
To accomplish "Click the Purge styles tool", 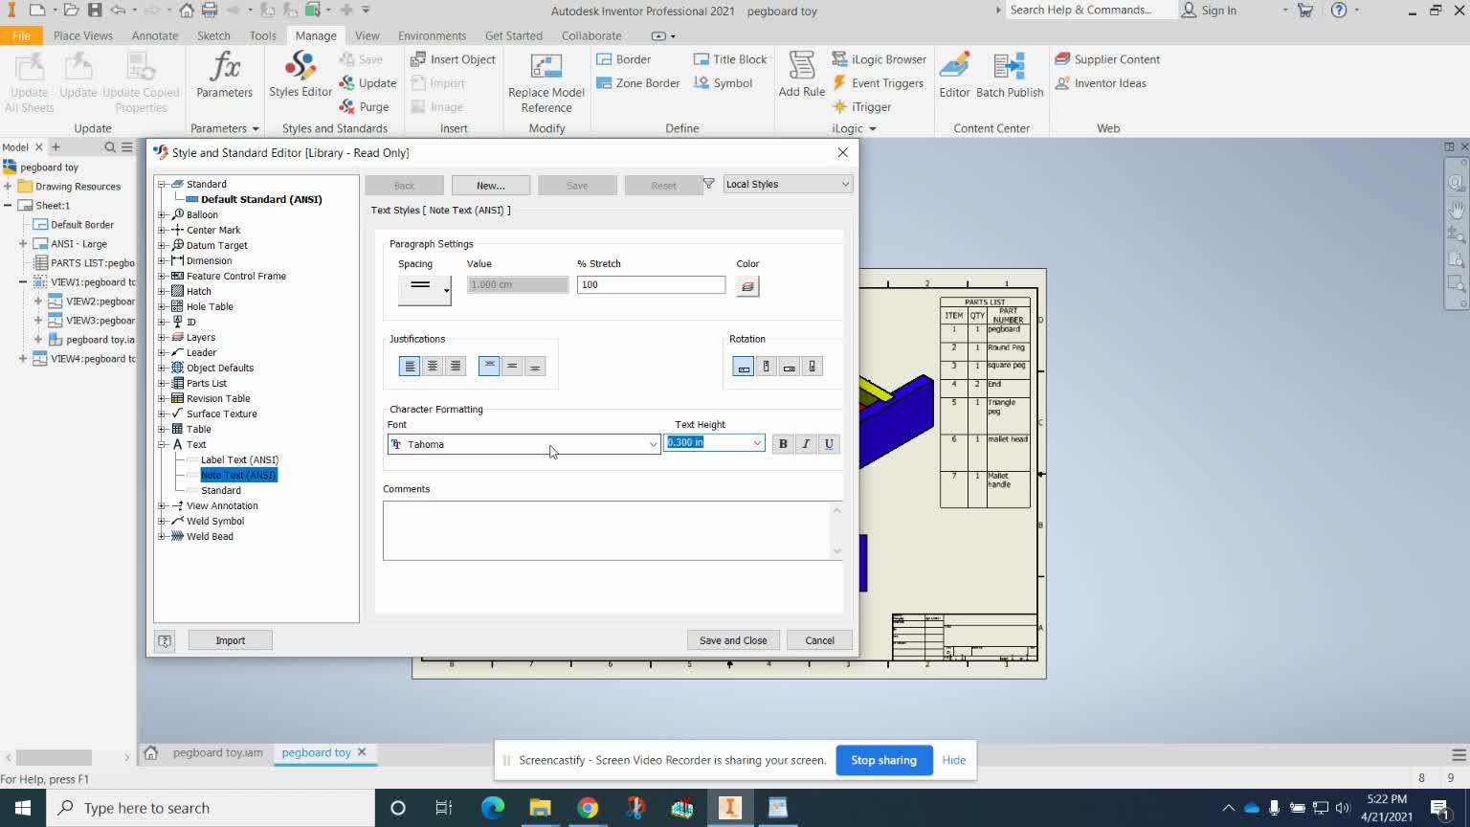I will [x=364, y=107].
